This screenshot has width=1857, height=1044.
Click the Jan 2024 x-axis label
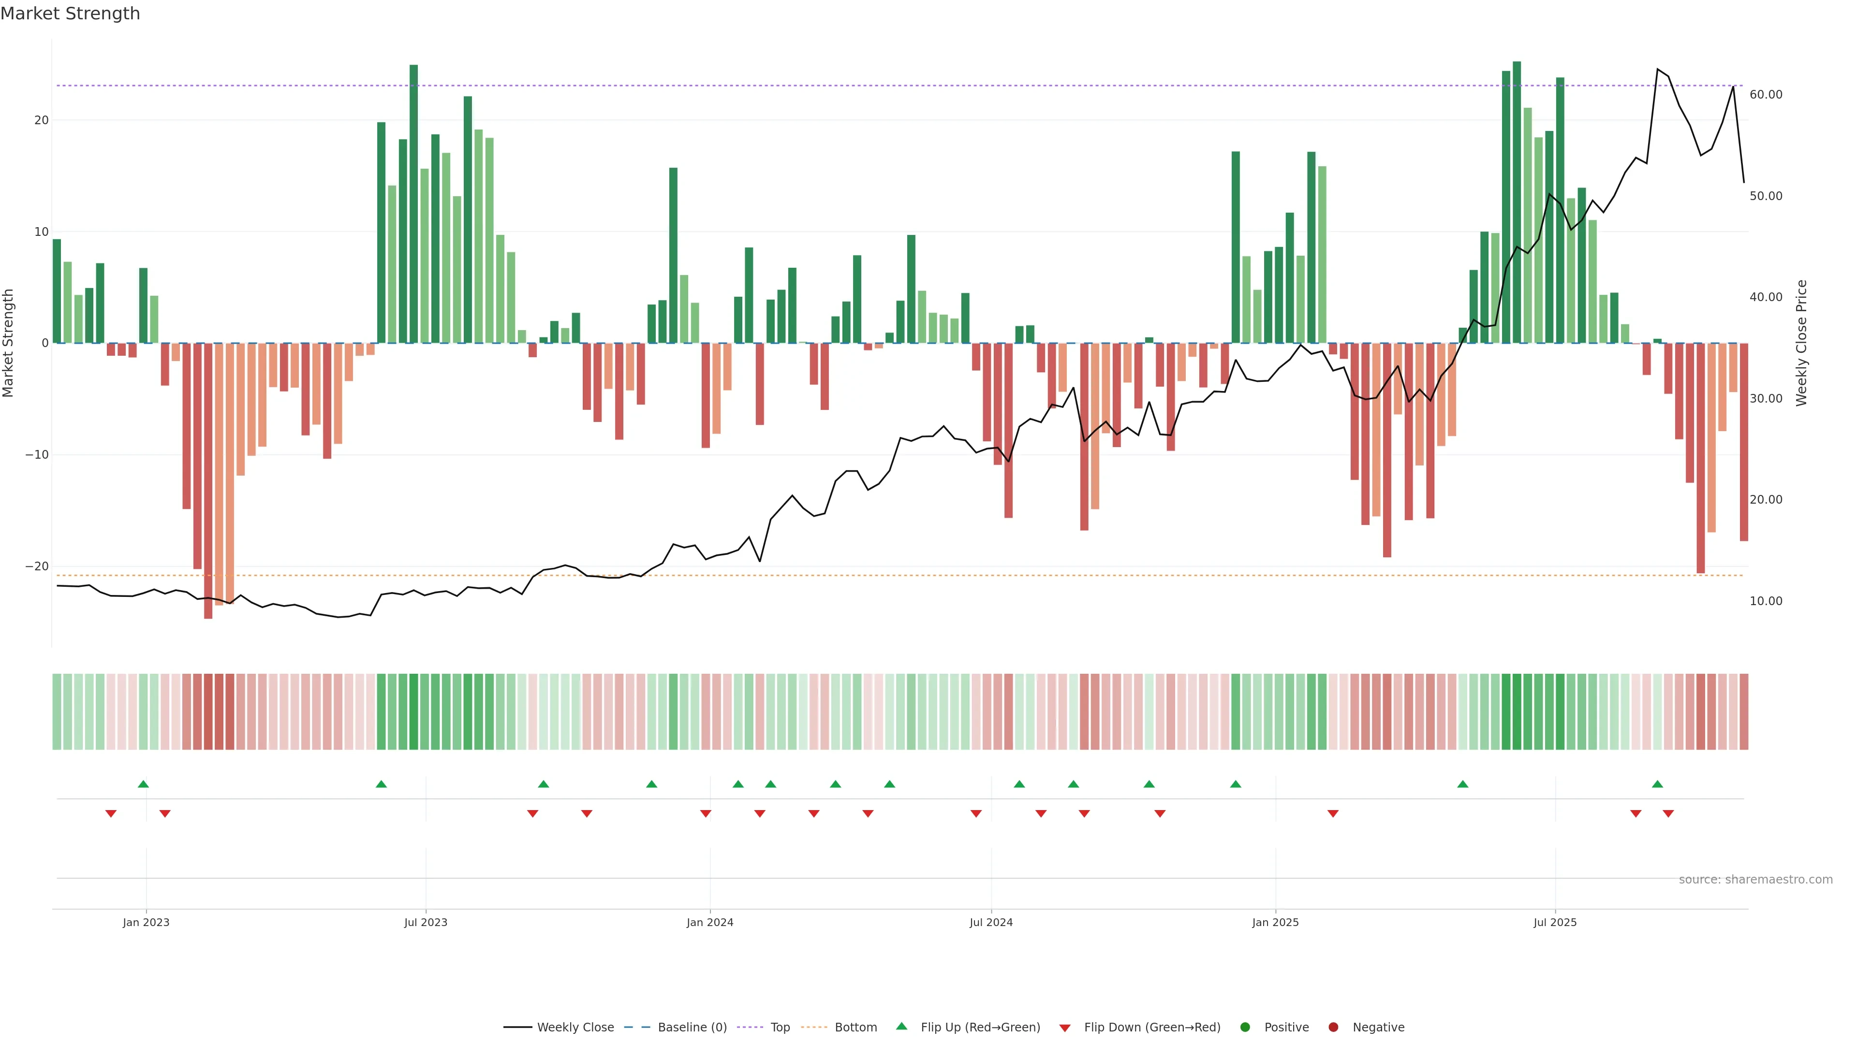(x=709, y=922)
